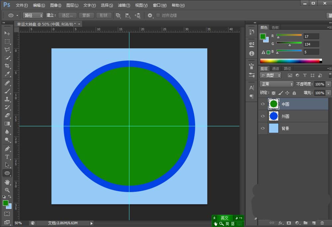Select the Eyedropper tool
Viewport: 332px width, 227px height.
(x=7, y=74)
